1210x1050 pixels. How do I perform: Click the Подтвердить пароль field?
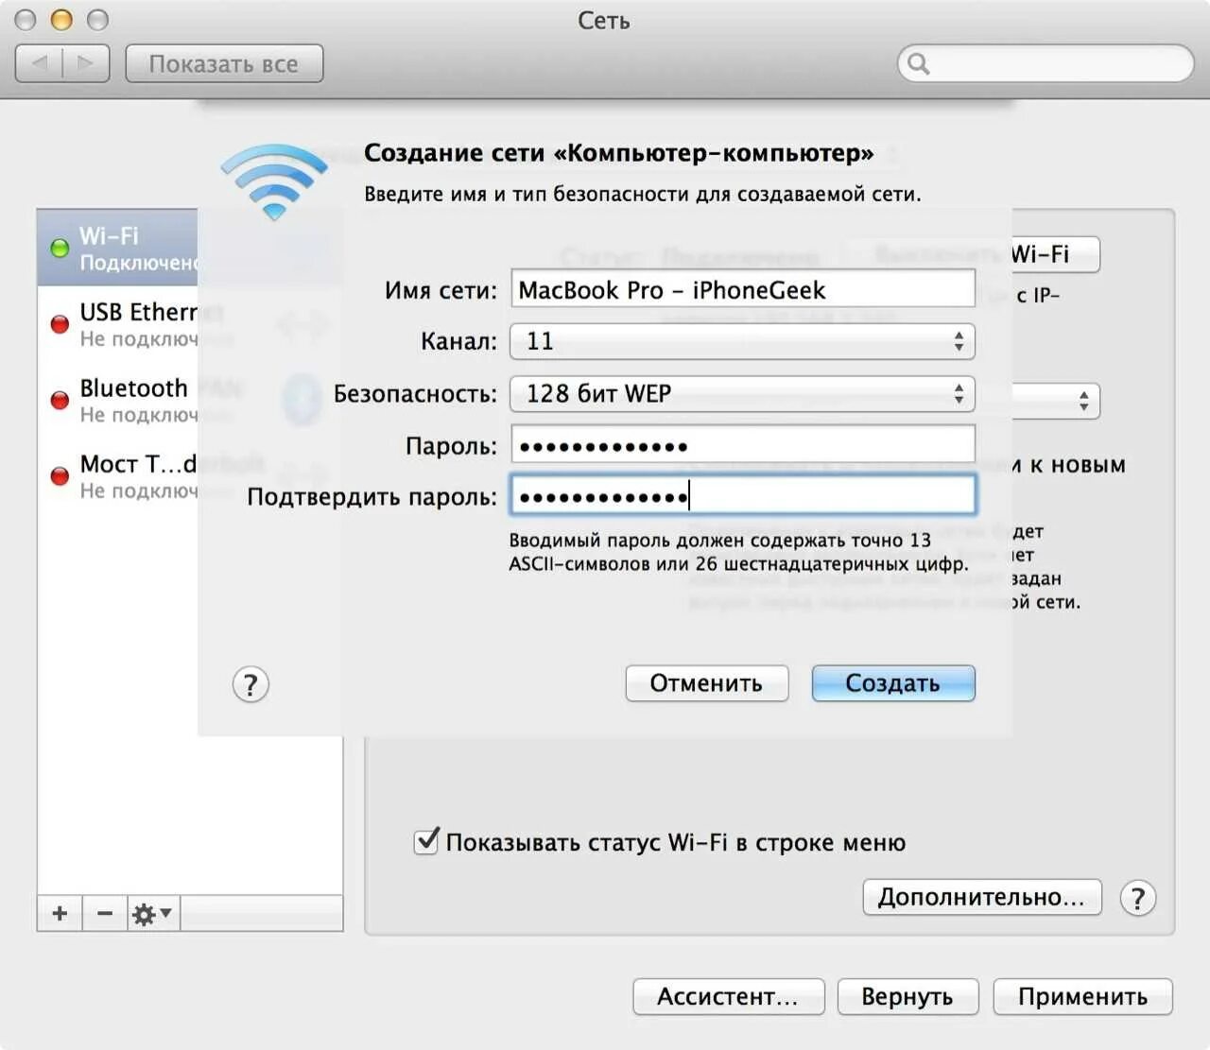[743, 495]
